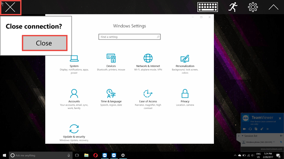Close the Windows Settings window
The image size is (284, 159).
point(209,17)
